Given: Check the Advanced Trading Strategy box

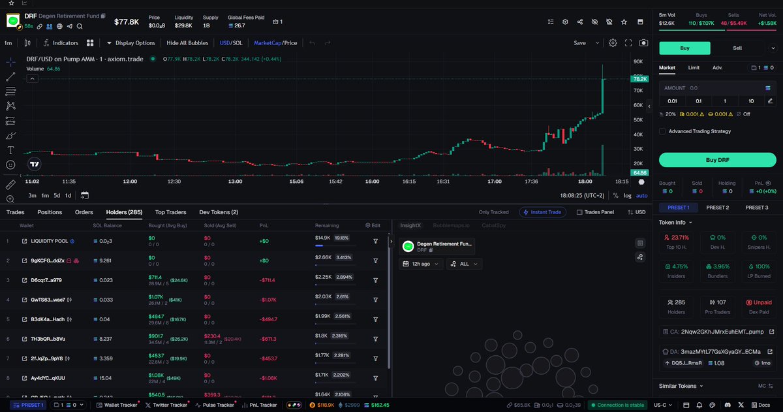Looking at the screenshot, I should tap(662, 131).
